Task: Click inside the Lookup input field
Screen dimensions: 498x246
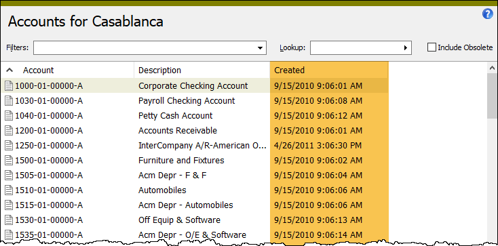Action: tap(355, 48)
